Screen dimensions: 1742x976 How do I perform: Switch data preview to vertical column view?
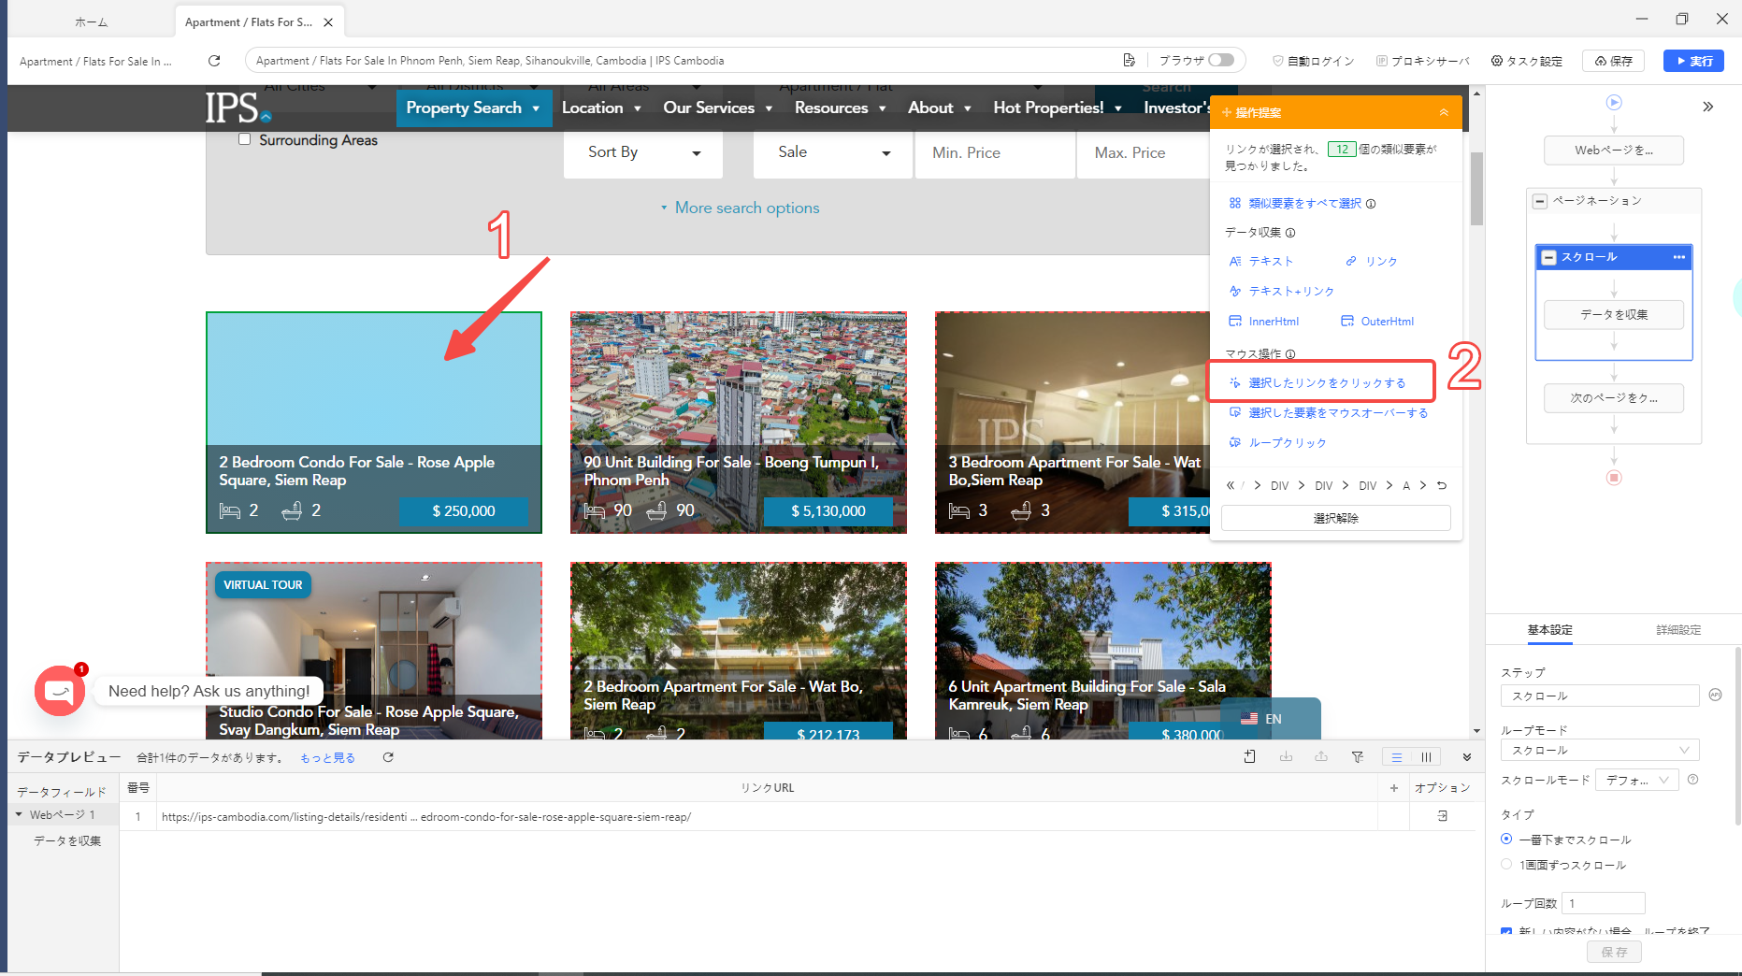(1426, 757)
